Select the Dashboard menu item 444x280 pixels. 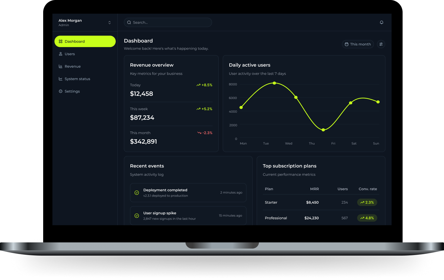[85, 41]
